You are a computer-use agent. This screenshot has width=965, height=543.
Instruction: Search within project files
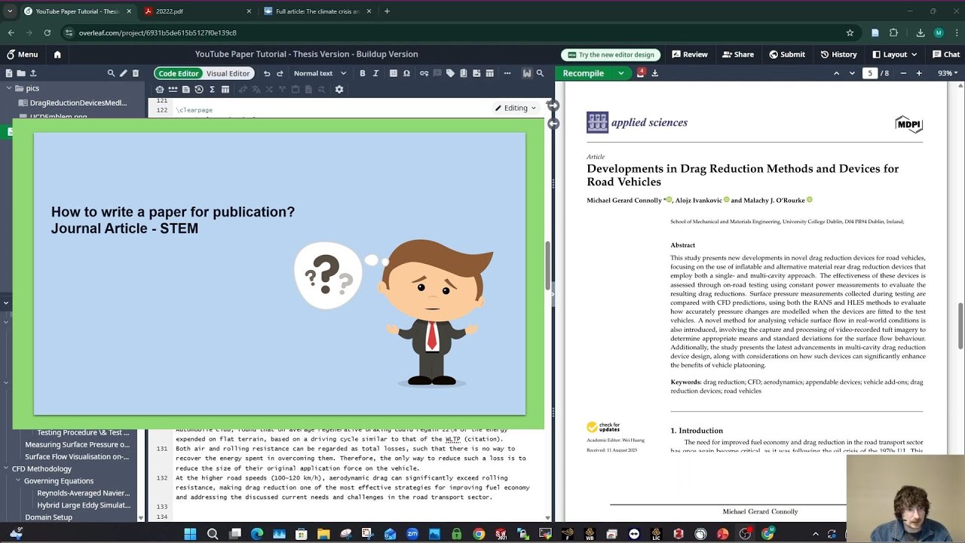coord(111,73)
